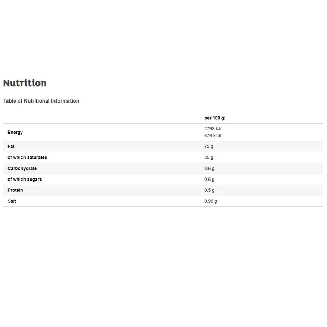Click the Carbohydrate row label

22,168
